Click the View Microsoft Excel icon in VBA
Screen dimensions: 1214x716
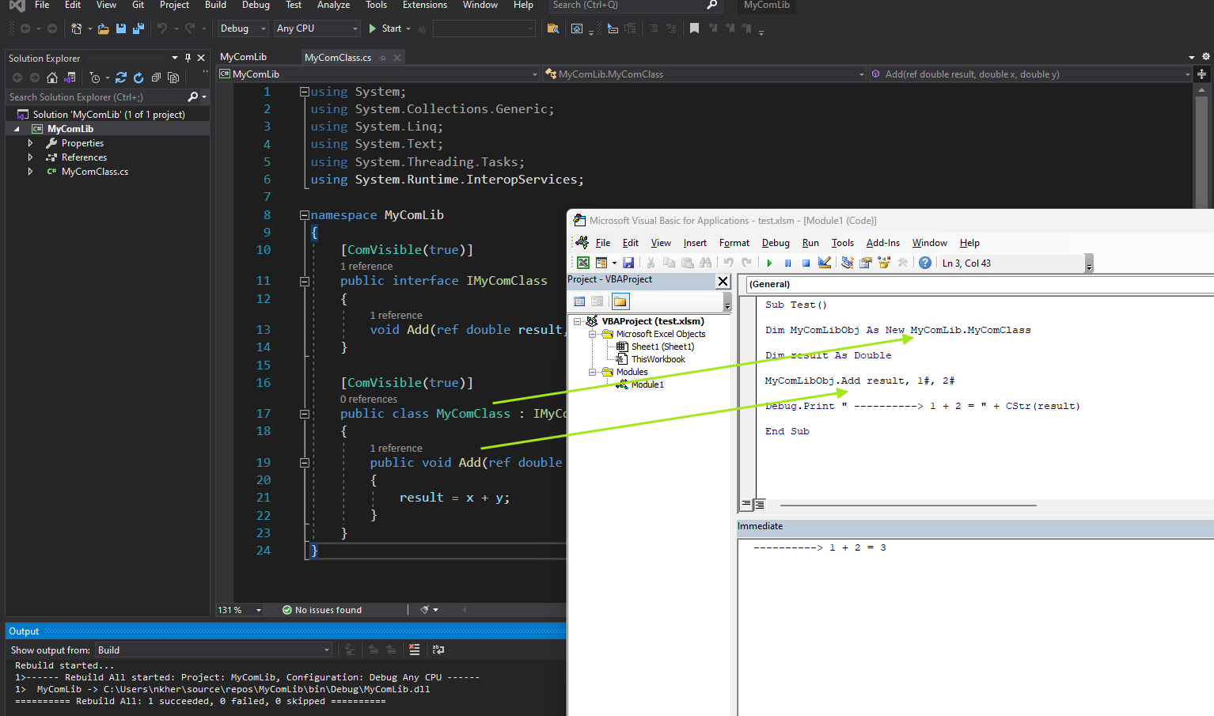(583, 263)
